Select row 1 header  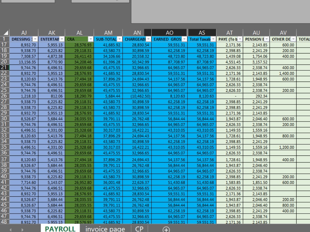[x=4, y=39]
